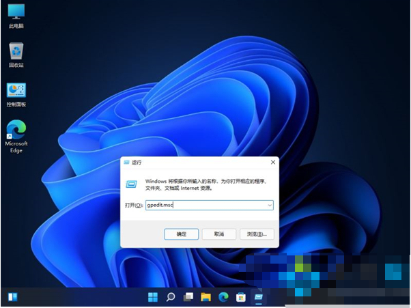Close the 运行 dialog window
Screen dimensions: 411x308
tap(272, 163)
